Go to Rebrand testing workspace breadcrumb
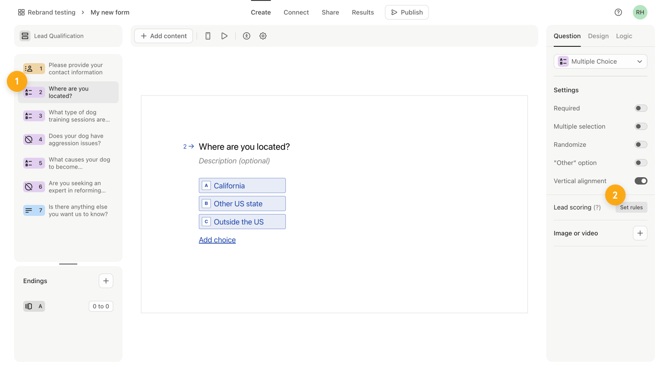 [x=51, y=12]
